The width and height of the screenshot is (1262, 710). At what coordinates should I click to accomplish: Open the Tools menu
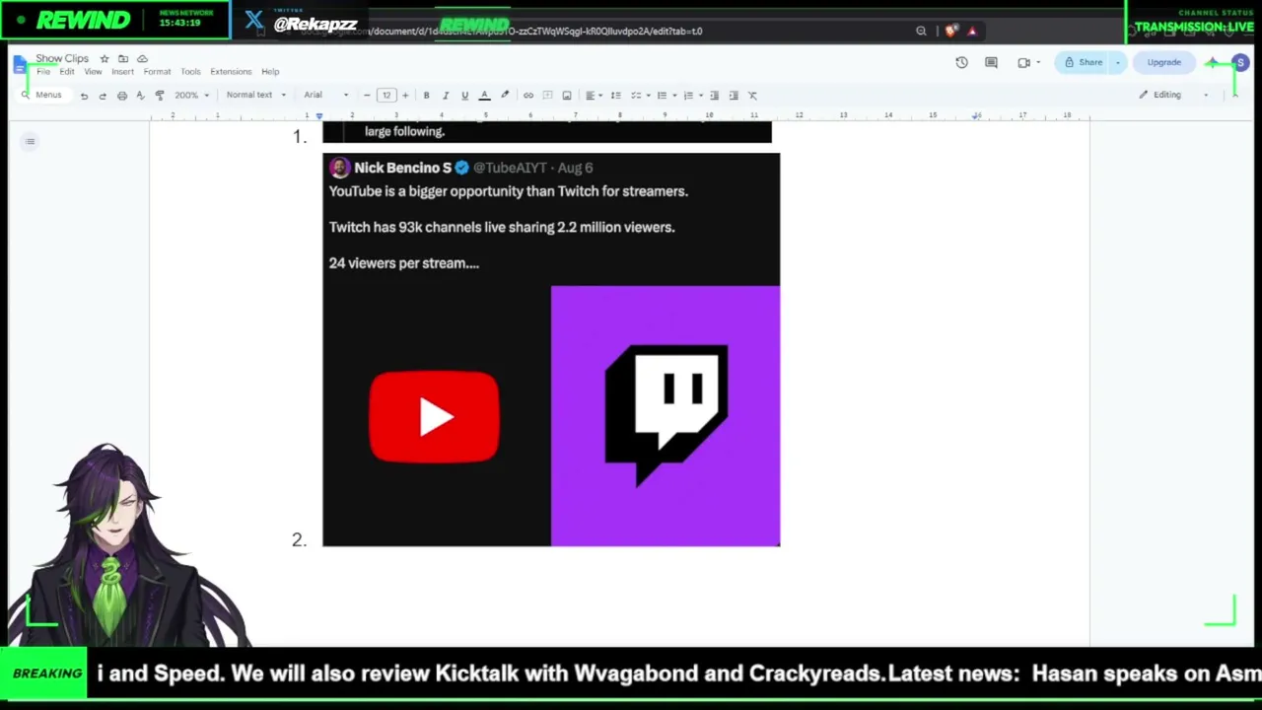pos(190,72)
